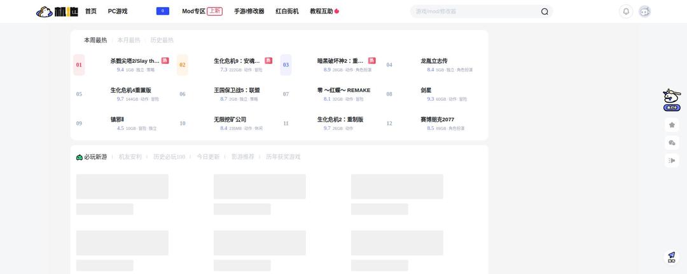Open the user avatar menu
The width and height of the screenshot is (687, 274).
click(x=644, y=12)
